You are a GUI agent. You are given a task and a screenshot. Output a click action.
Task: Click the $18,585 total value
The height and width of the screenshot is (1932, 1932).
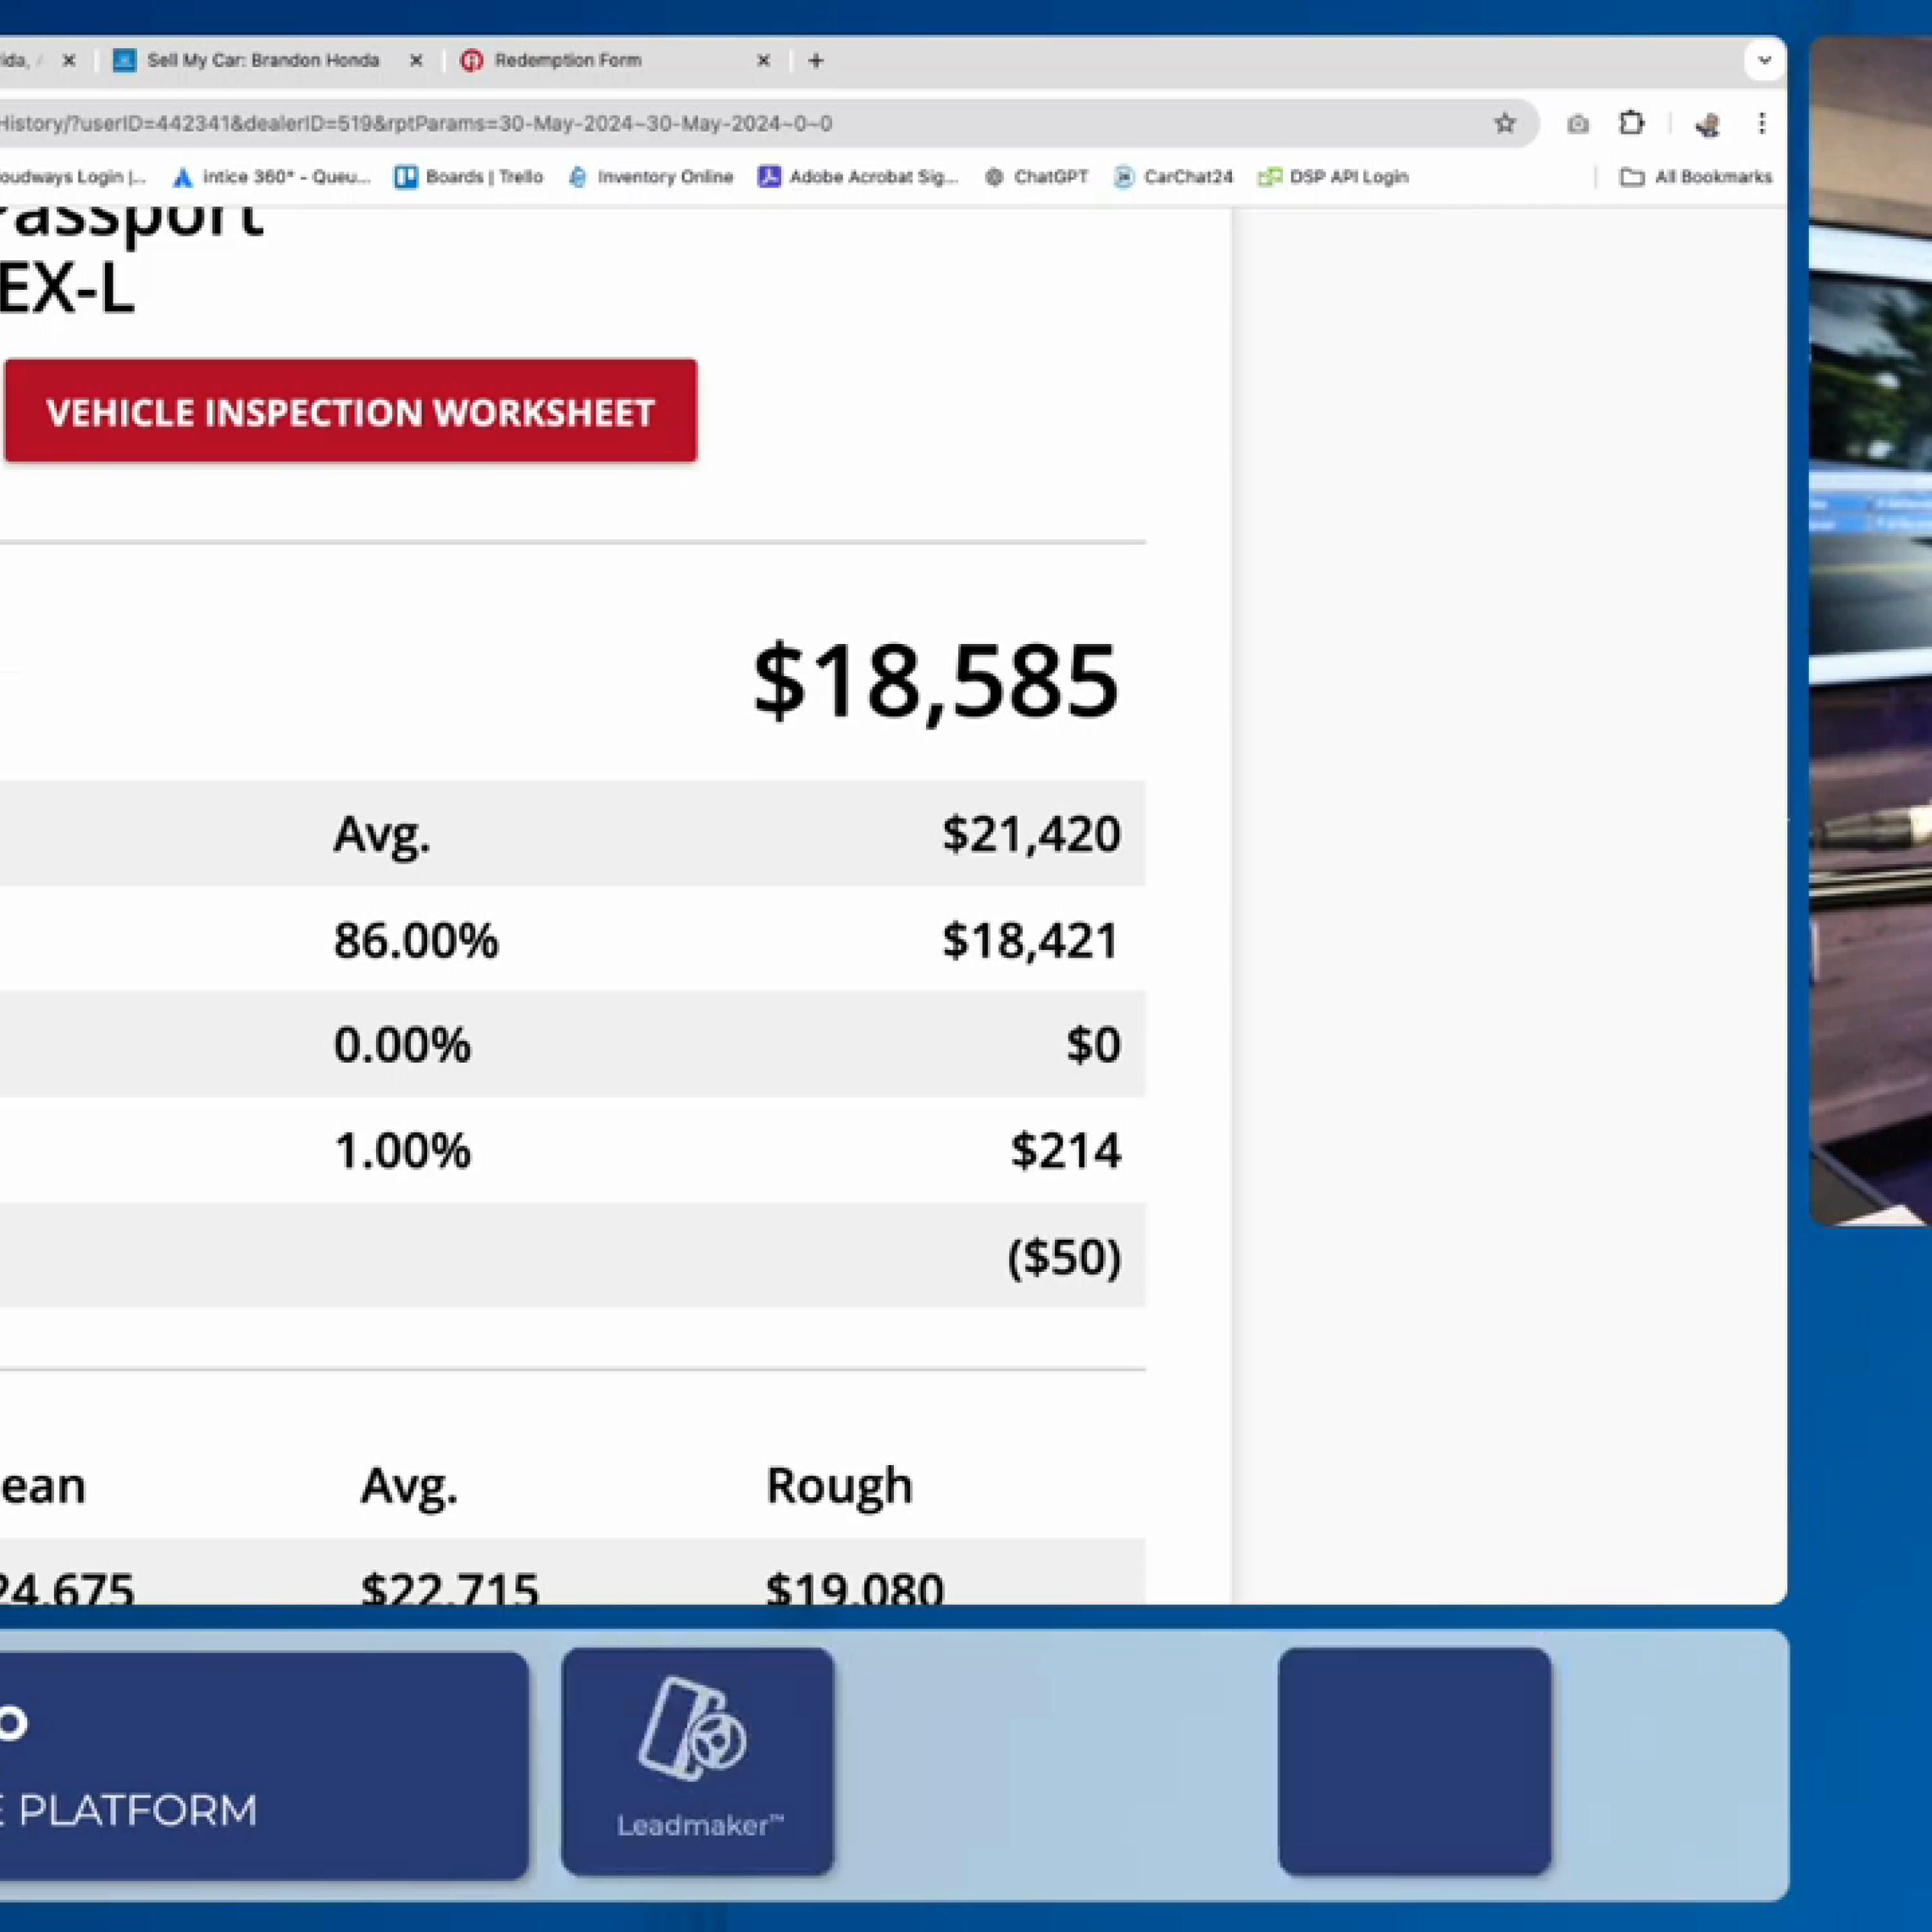point(936,682)
